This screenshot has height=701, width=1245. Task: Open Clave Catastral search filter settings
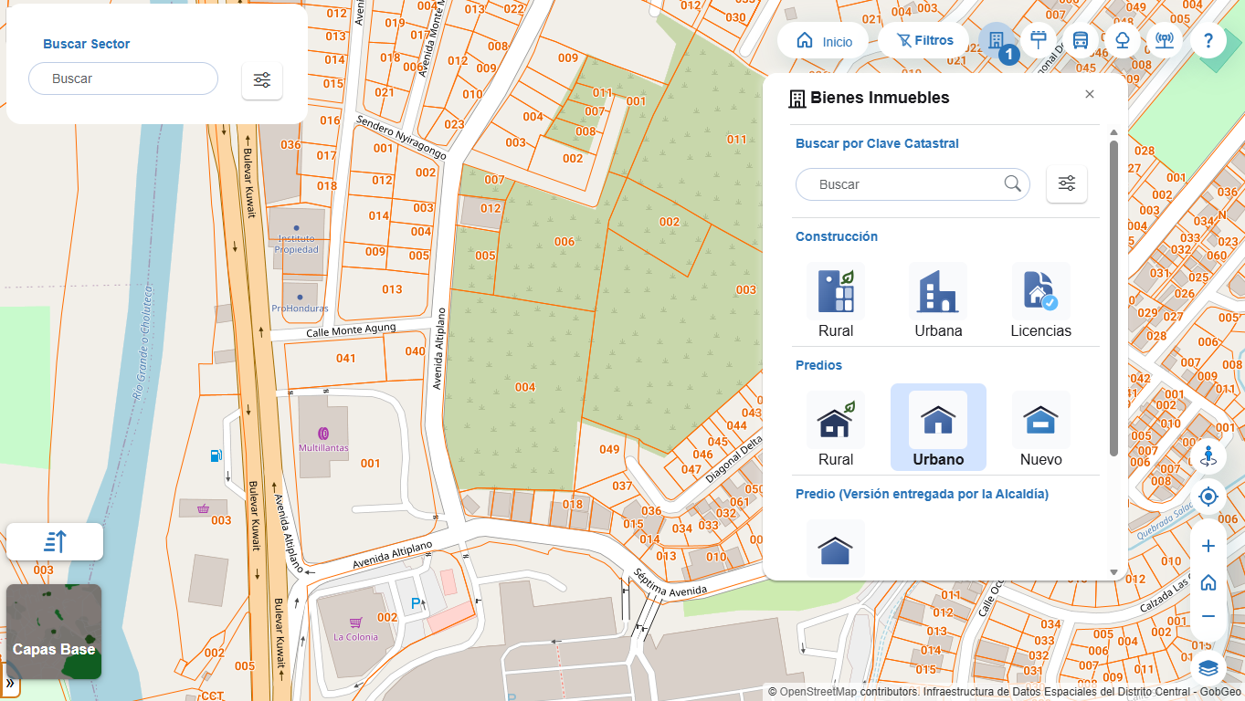[x=1066, y=184]
